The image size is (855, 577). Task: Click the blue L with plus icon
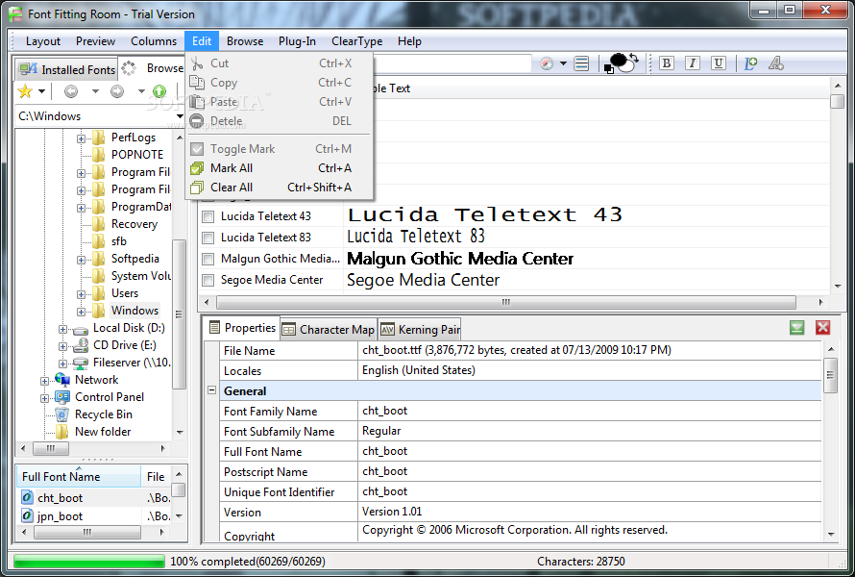pyautogui.click(x=751, y=63)
